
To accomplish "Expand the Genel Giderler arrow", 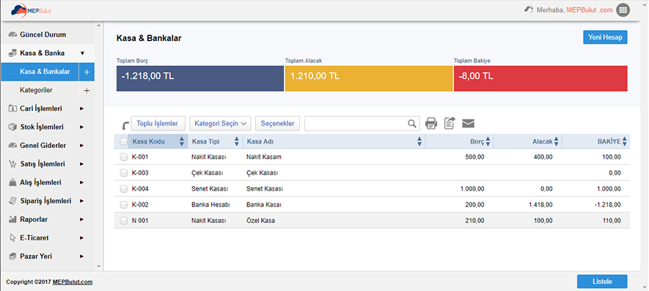I will [x=81, y=146].
